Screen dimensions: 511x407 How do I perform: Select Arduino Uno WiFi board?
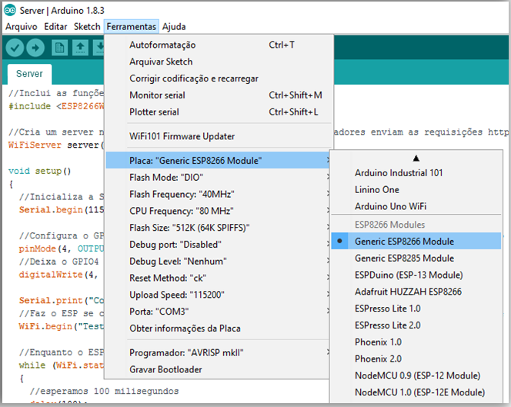pos(416,206)
